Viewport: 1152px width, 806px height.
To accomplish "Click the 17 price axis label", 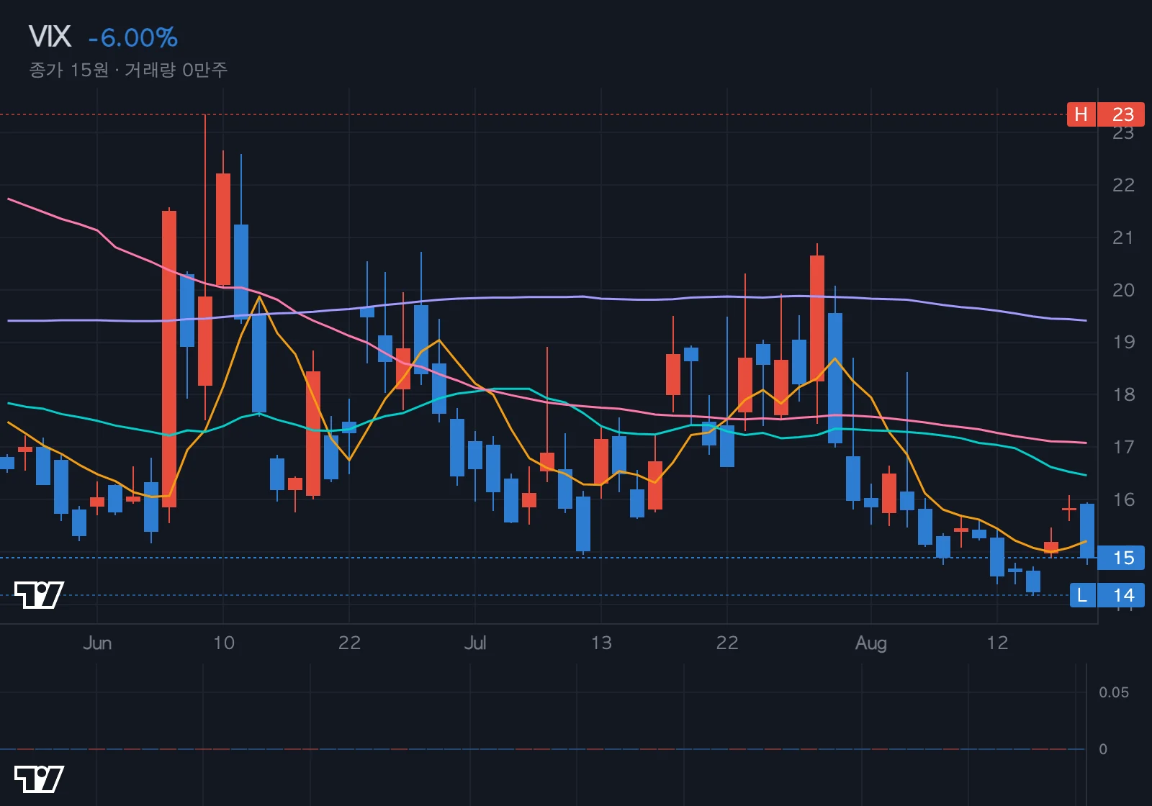I will pyautogui.click(x=1123, y=447).
